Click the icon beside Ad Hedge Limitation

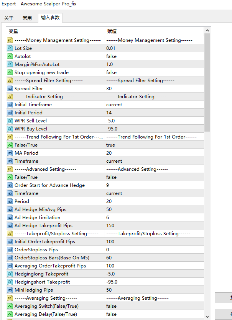10,218
